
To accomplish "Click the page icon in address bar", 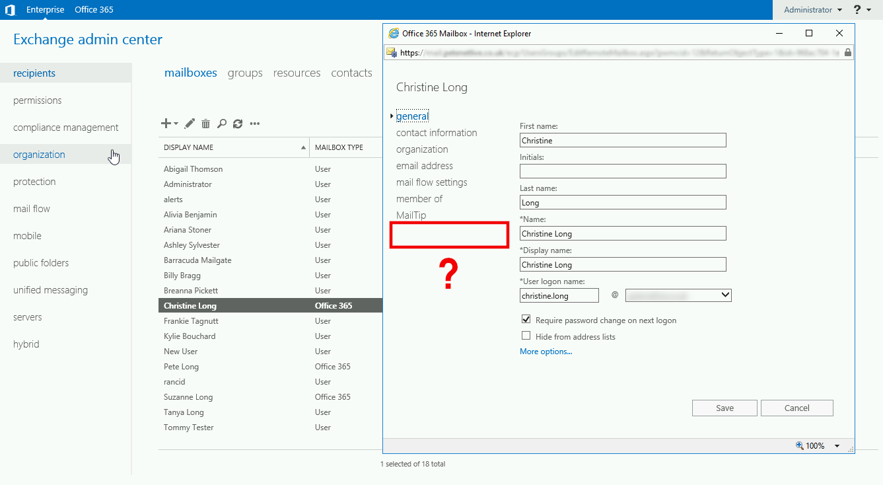I will tap(392, 52).
